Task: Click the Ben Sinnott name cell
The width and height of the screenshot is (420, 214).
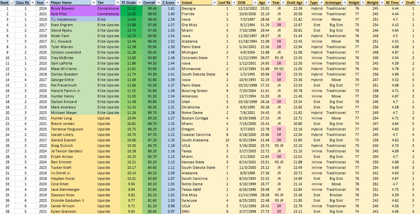Action: 73,163
